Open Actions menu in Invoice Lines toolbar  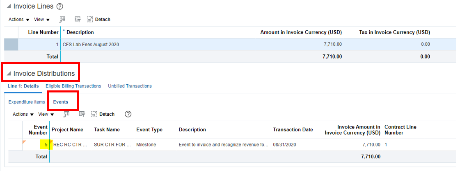[x=19, y=20]
